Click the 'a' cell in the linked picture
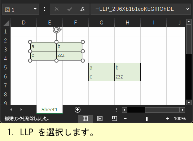Viewport: 193px width, 141px height. pyautogui.click(x=43, y=46)
